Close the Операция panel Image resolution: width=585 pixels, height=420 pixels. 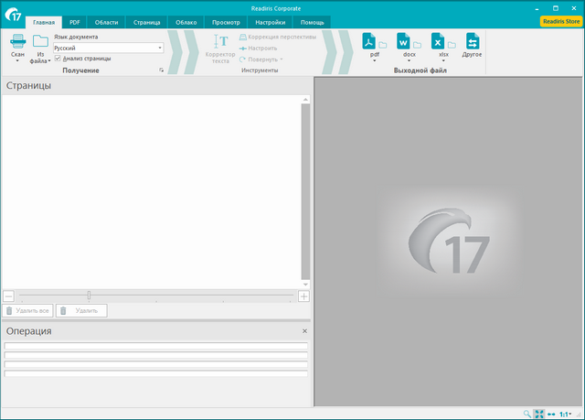pyautogui.click(x=304, y=331)
